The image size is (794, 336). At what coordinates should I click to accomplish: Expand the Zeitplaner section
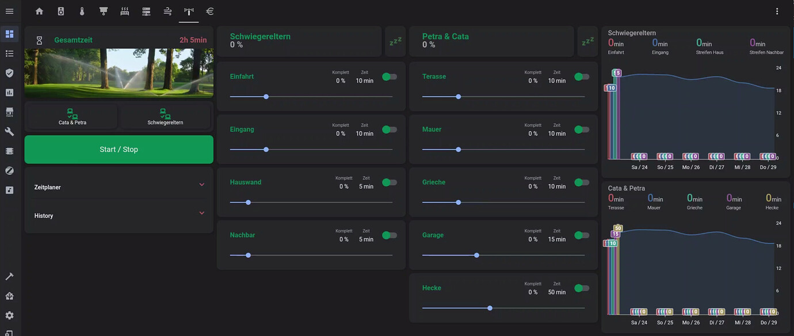coord(118,186)
